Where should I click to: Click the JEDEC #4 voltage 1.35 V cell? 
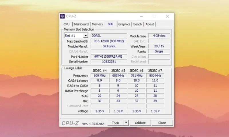[x=99, y=111]
